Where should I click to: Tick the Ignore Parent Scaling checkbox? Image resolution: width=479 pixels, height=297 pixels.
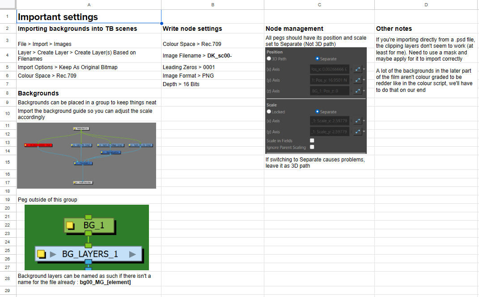pos(312,147)
